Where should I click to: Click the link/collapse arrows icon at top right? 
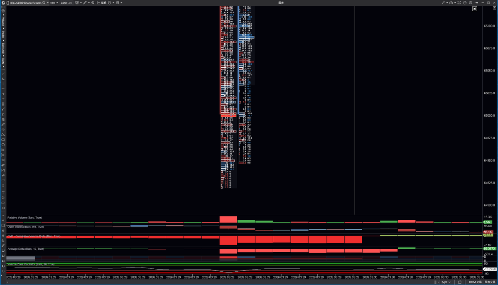coord(443,3)
